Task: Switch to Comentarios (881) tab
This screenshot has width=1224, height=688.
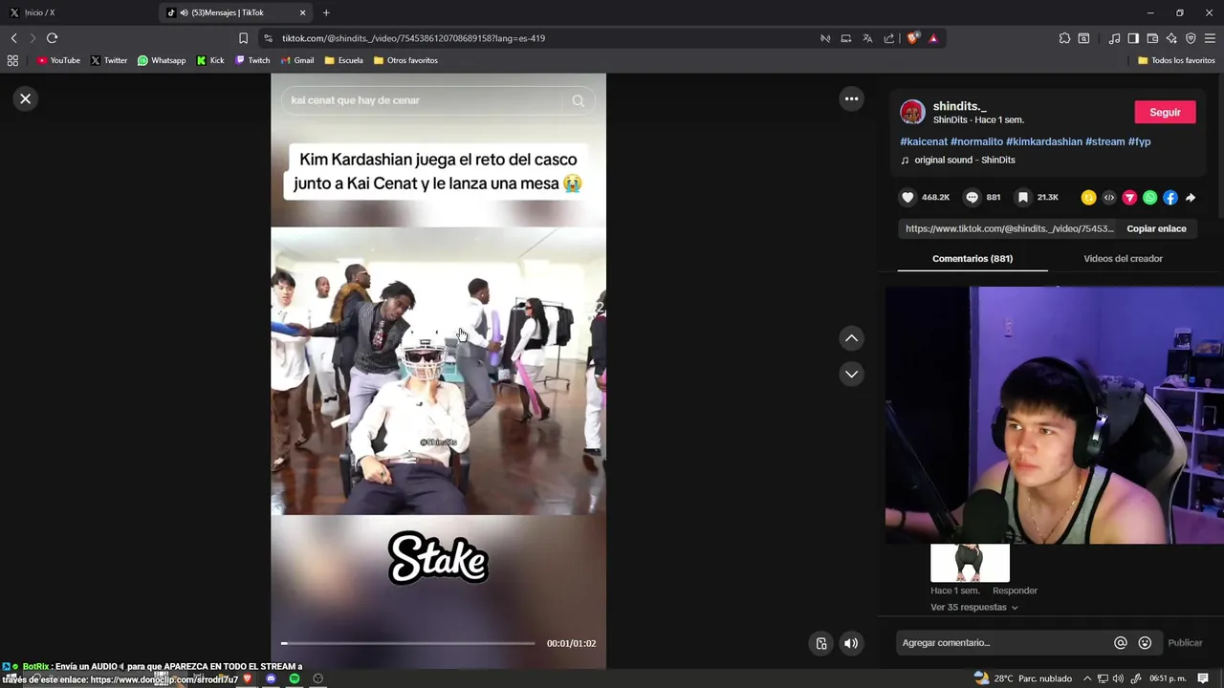Action: point(973,258)
